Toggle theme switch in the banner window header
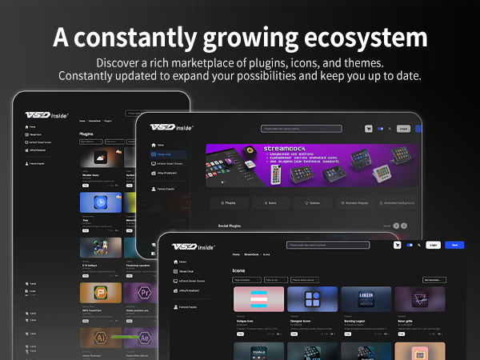Image resolution: width=480 pixels, height=360 pixels. coord(381,129)
